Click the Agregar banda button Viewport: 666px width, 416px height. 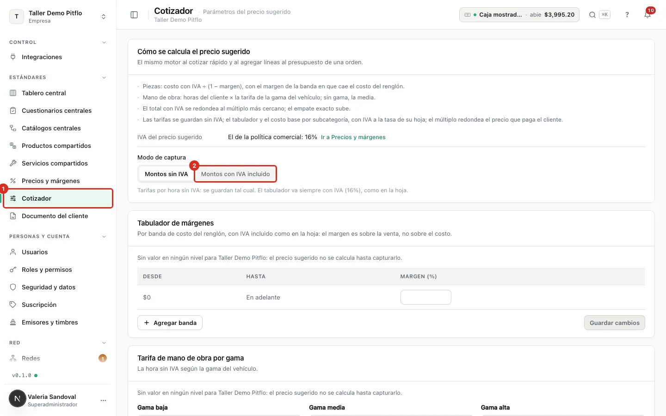point(170,323)
